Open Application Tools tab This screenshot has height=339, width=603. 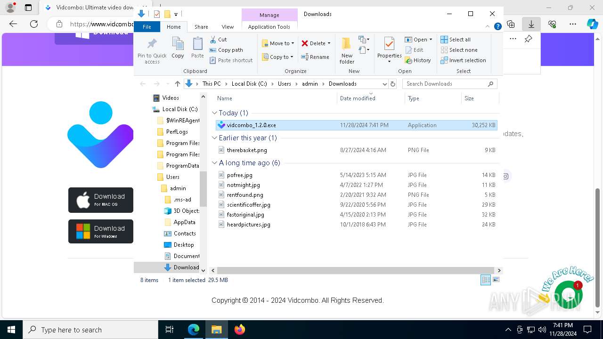click(x=269, y=27)
